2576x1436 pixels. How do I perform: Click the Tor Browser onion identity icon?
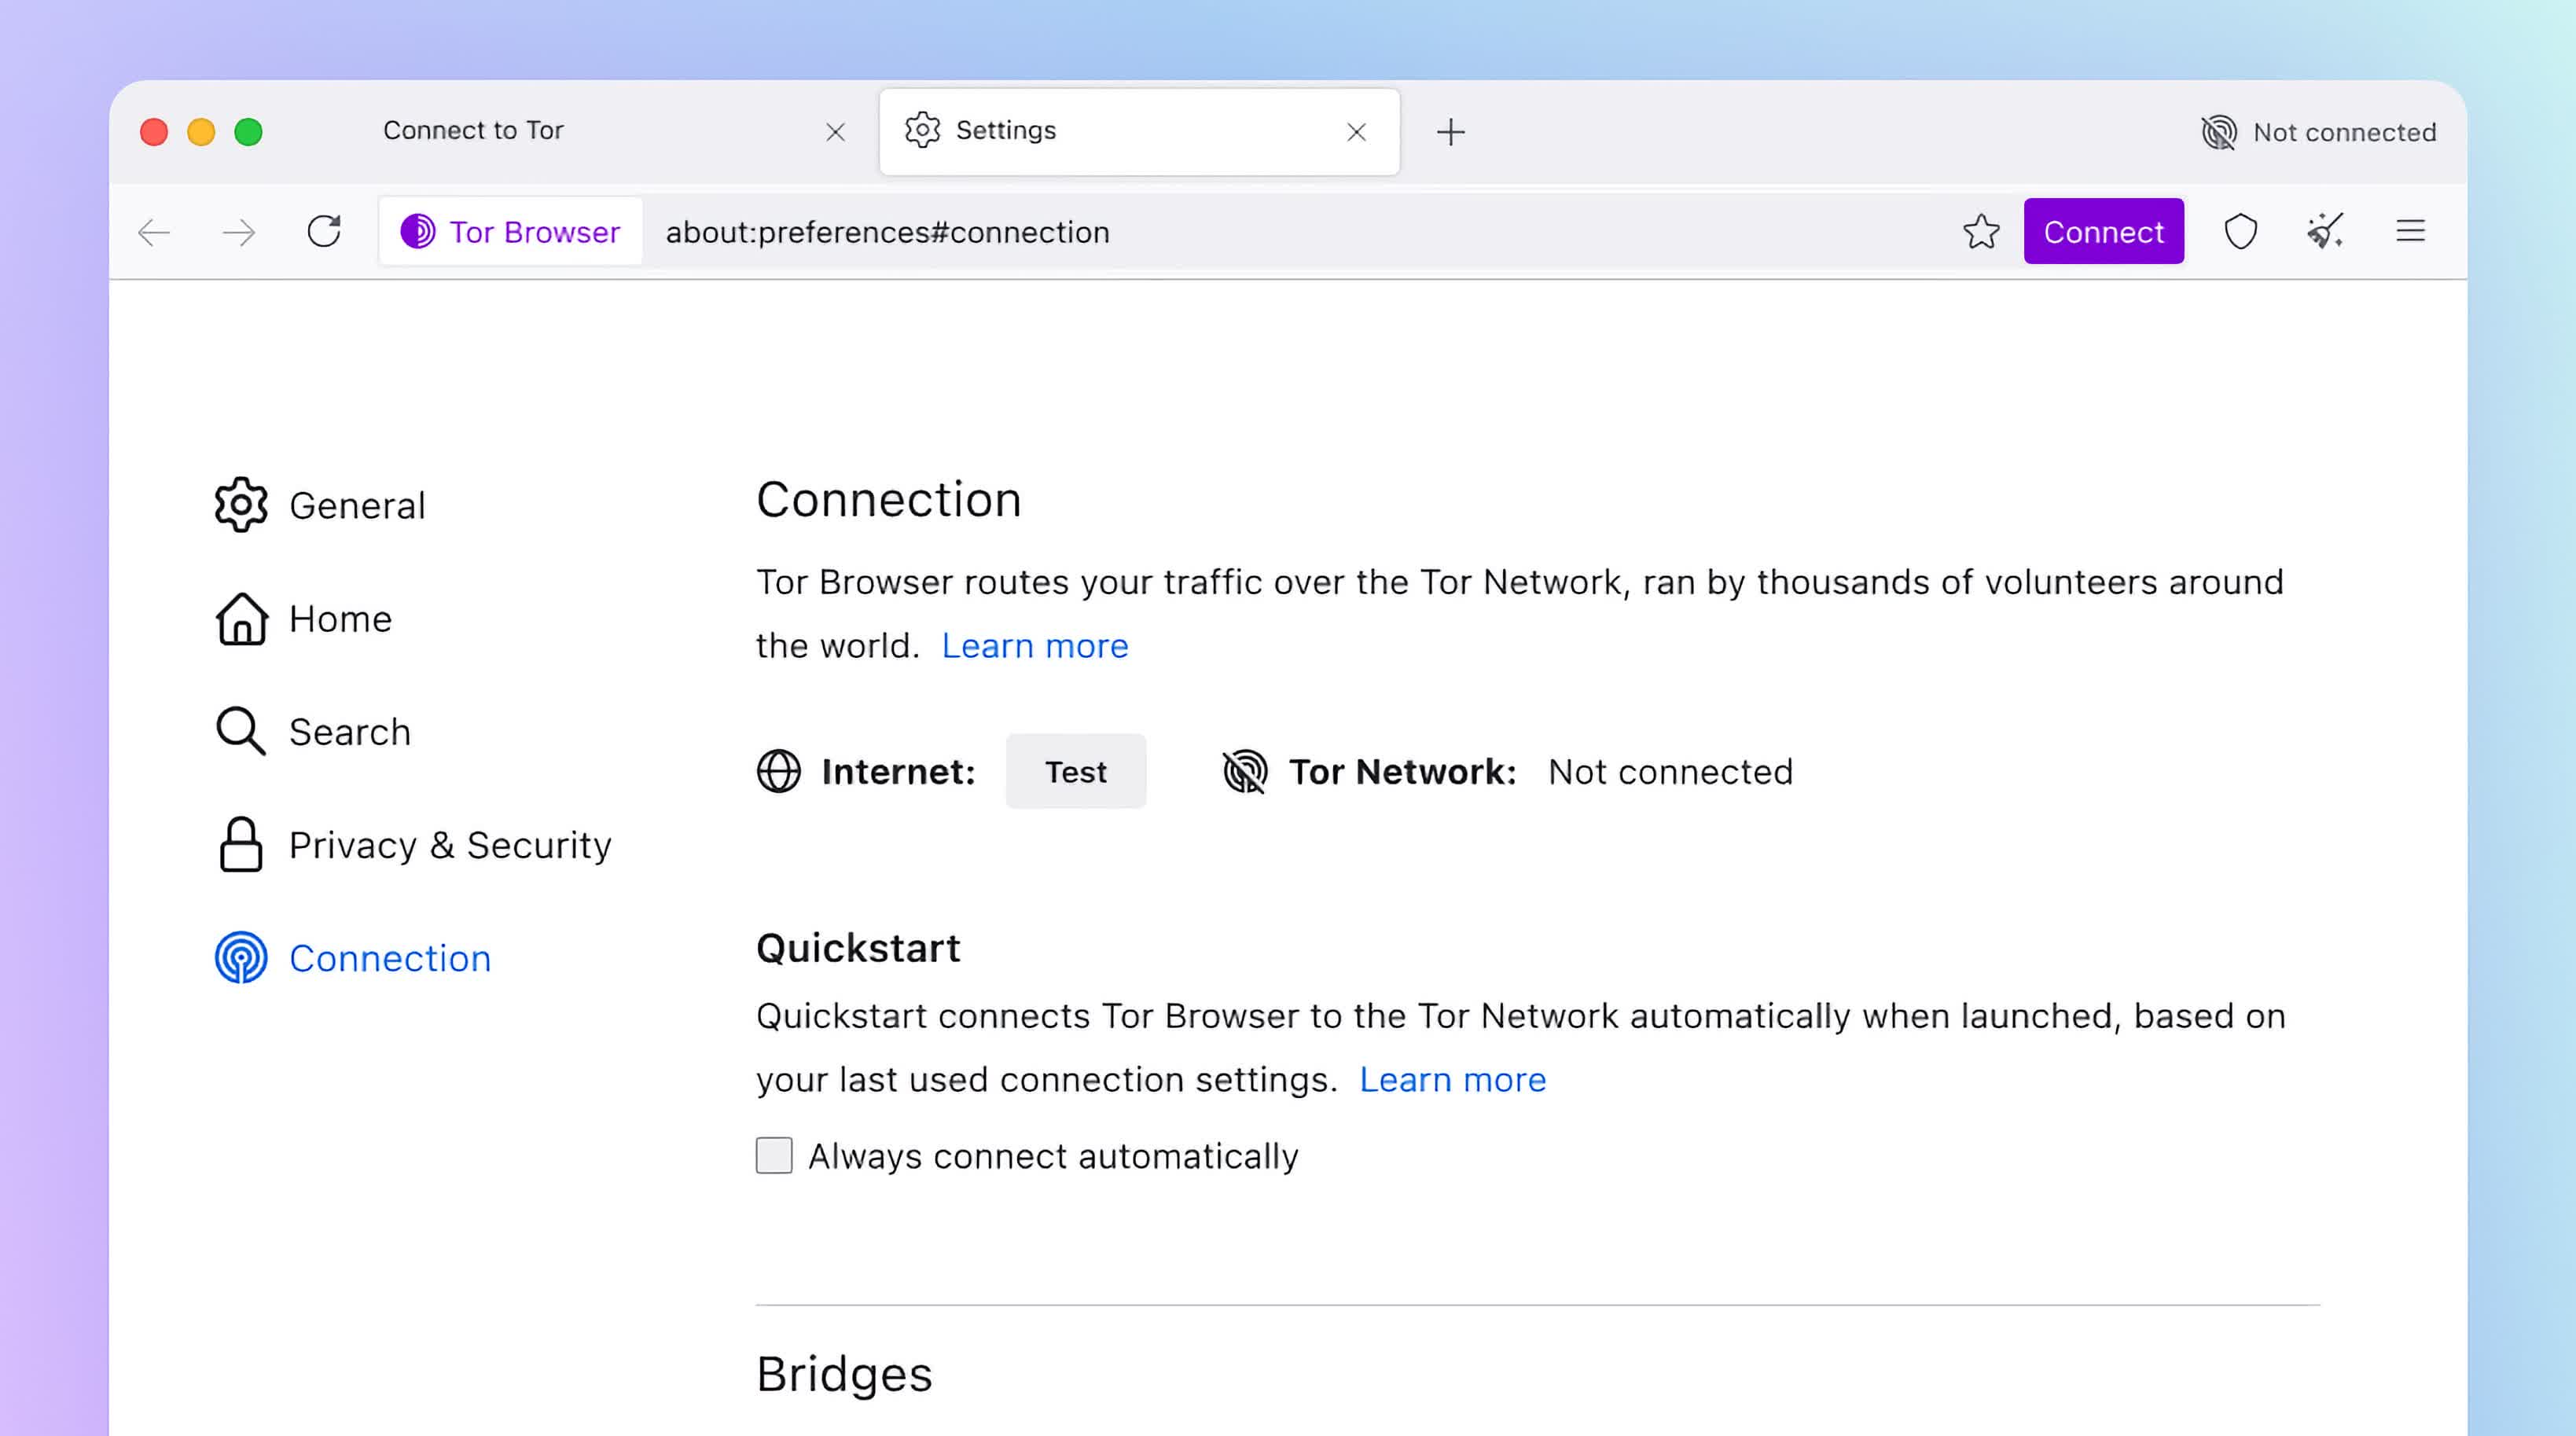pyautogui.click(x=417, y=231)
